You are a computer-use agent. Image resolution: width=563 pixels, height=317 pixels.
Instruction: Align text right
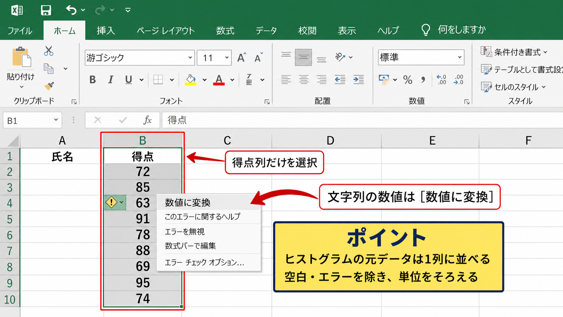[x=322, y=80]
